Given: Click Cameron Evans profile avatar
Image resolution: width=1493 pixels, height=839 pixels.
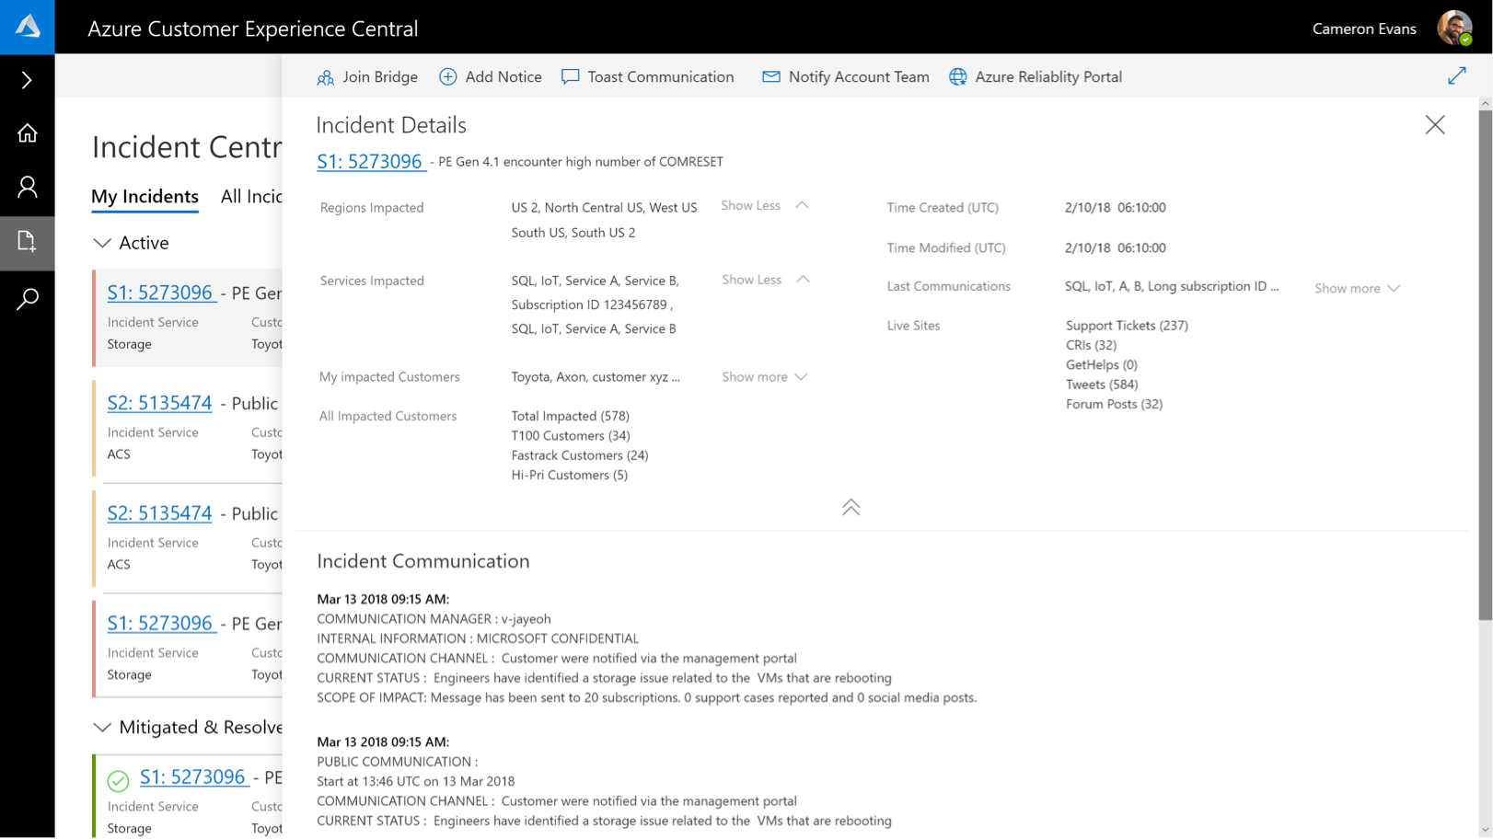Looking at the screenshot, I should (1454, 28).
